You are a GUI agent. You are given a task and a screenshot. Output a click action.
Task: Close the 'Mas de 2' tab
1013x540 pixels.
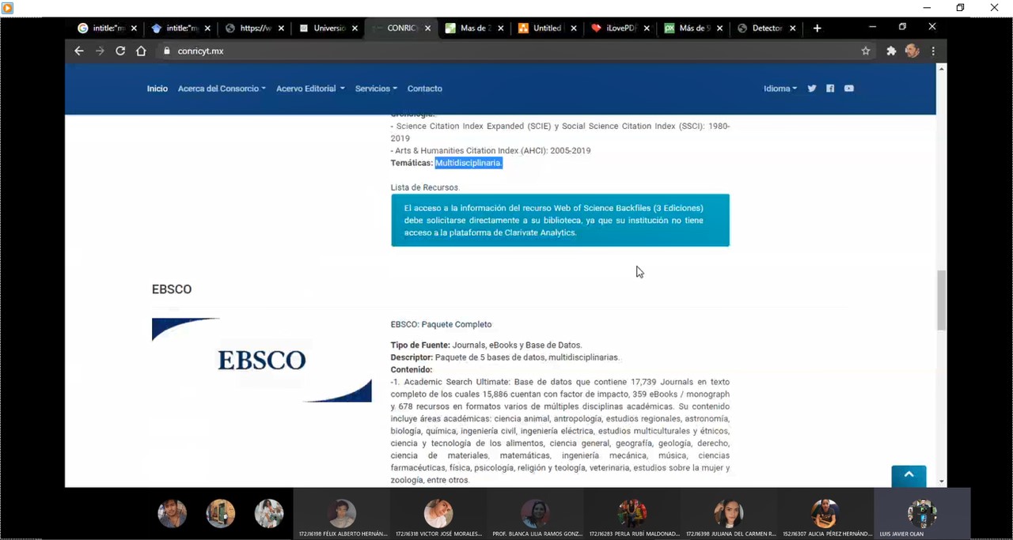(x=501, y=28)
